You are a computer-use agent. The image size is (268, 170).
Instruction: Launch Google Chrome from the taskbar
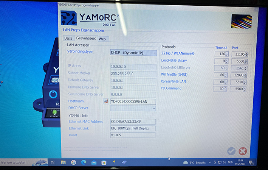[x=73, y=162]
